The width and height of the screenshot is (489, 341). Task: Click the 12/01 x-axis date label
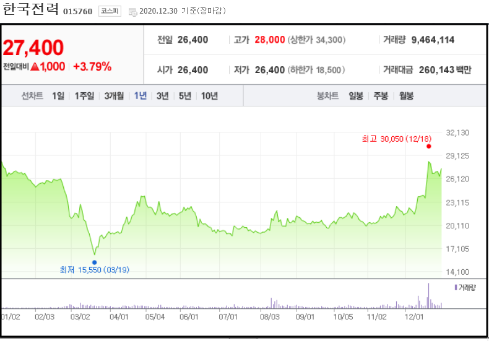[414, 317]
